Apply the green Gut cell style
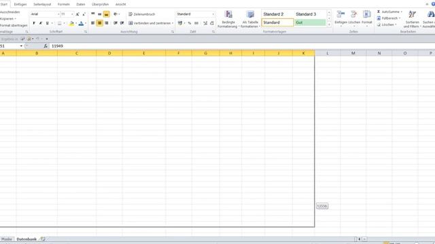 (310, 22)
